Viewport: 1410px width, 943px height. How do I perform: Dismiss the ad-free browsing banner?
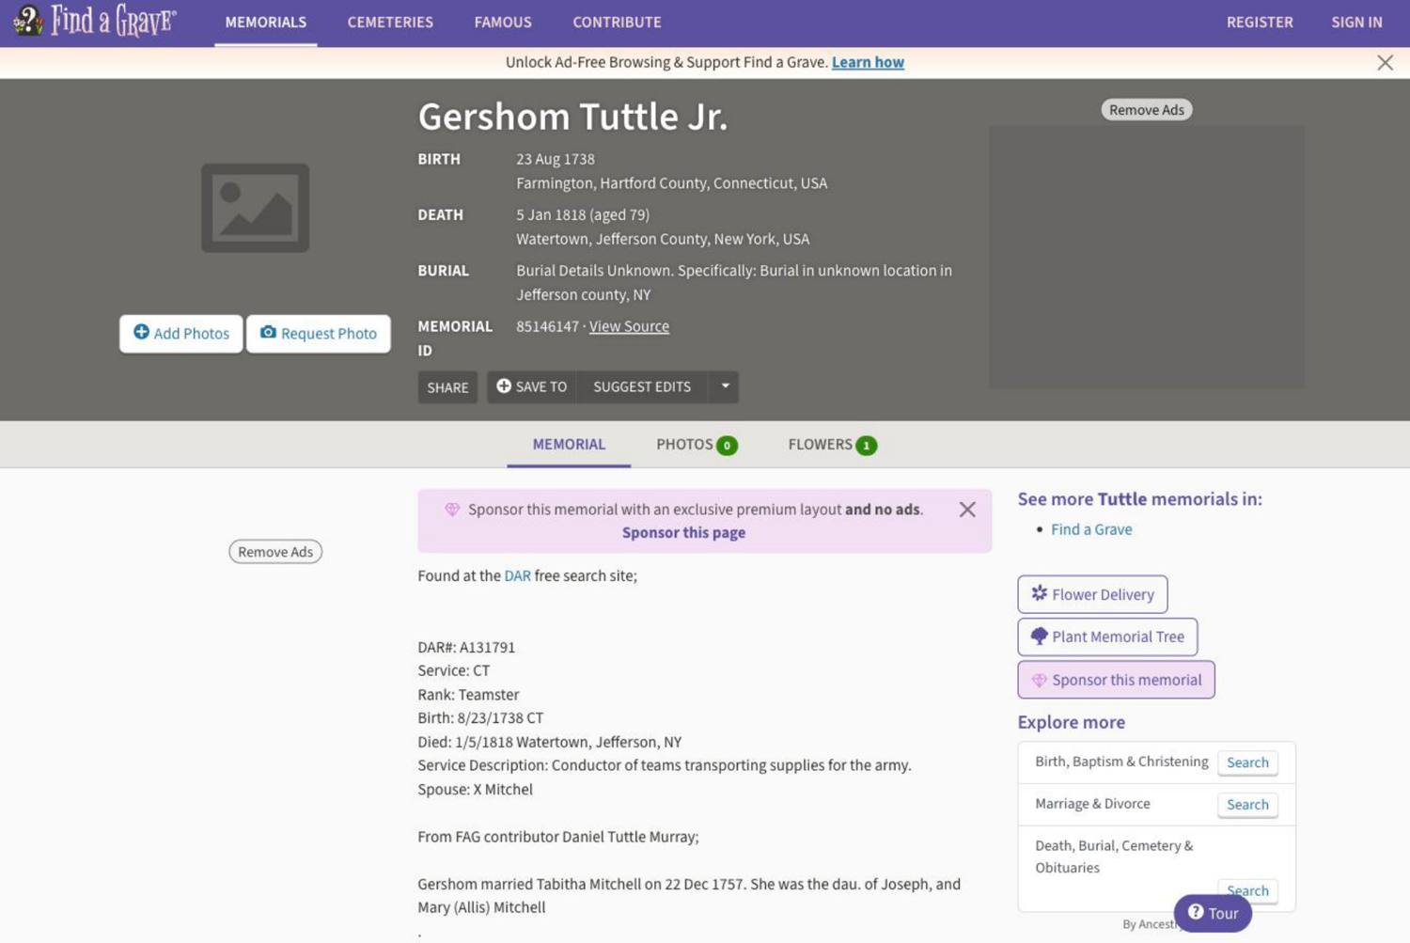point(1385,62)
